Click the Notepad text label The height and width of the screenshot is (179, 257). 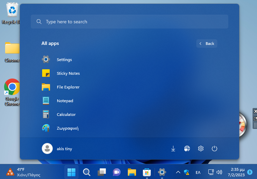(65, 101)
